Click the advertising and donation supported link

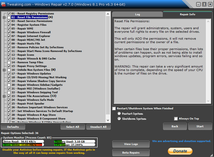182,141
